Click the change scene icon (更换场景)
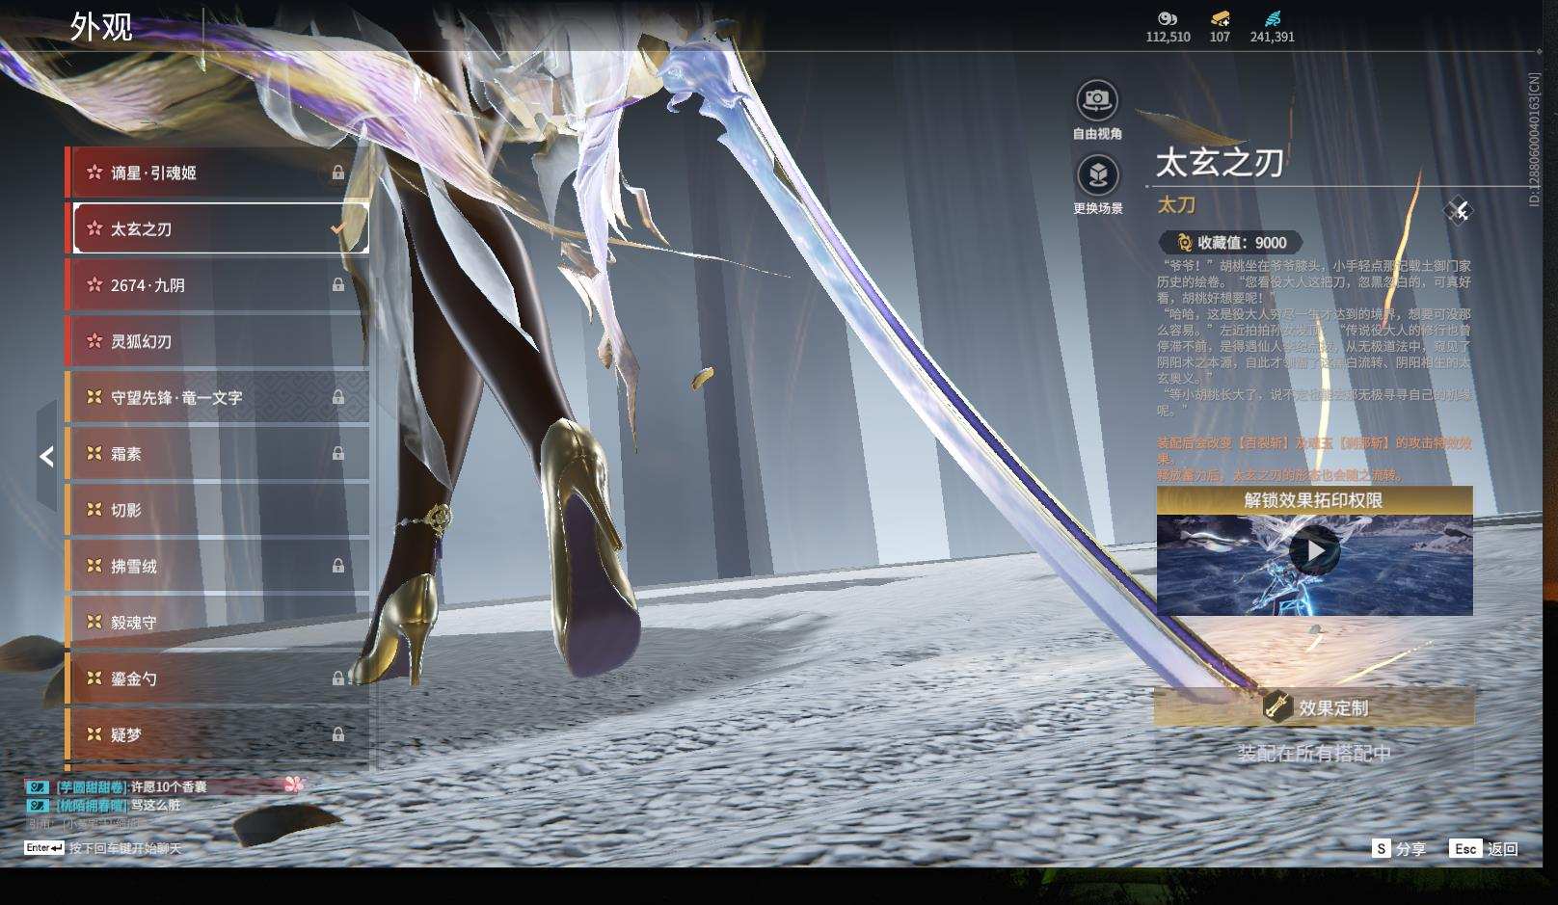 [1096, 175]
